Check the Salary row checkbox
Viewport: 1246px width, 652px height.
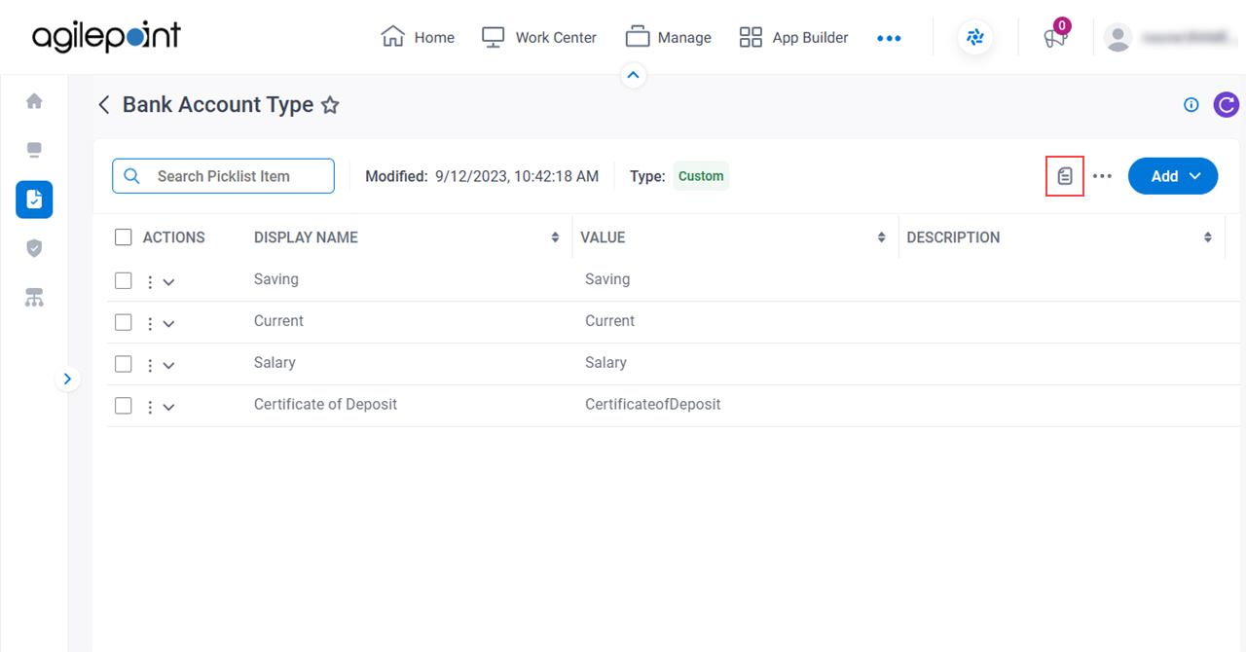123,364
